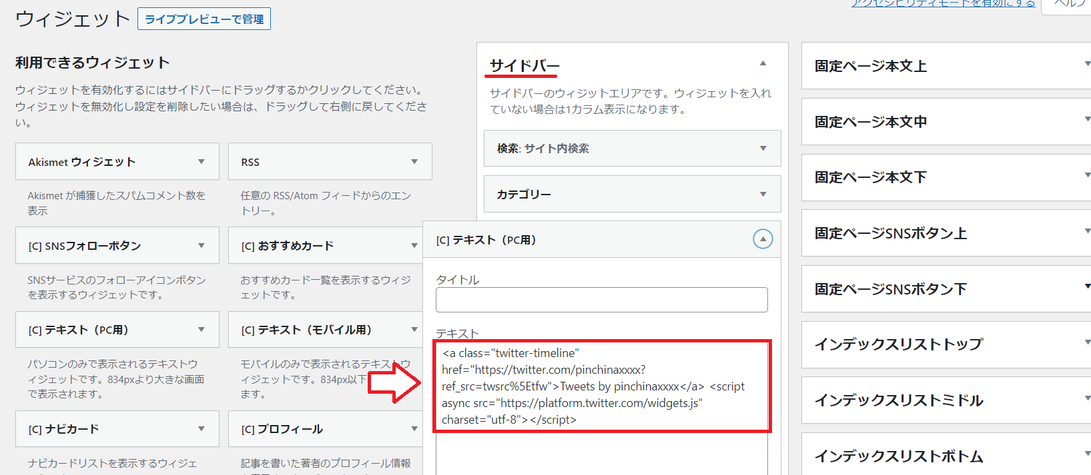The height and width of the screenshot is (475, 1091).
Task: Expand the [C] おすすめカード widget
Action: point(414,246)
